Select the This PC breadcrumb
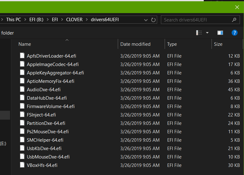 (13, 20)
